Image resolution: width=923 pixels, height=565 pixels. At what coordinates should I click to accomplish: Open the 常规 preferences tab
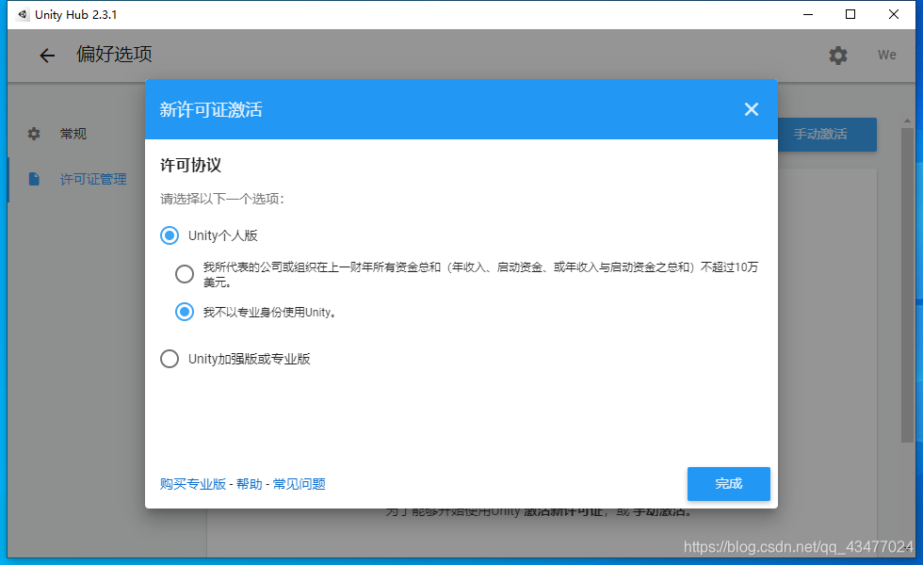tap(73, 134)
